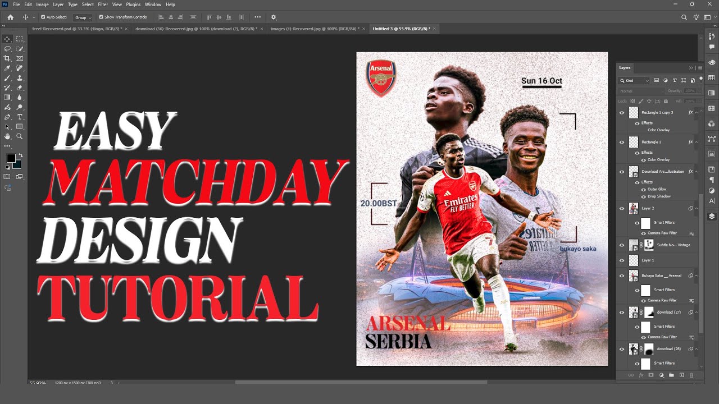Swap foreground and background colors
The height and width of the screenshot is (404, 719).
(20, 155)
